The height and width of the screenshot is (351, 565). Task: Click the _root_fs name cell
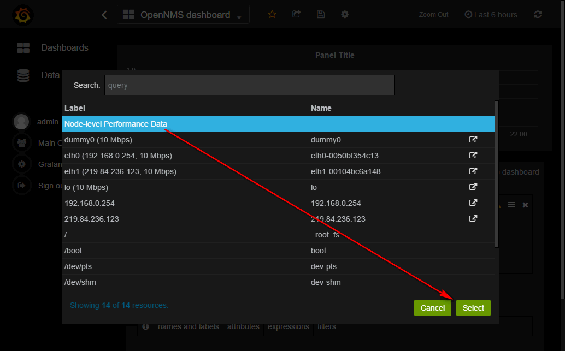[325, 235]
